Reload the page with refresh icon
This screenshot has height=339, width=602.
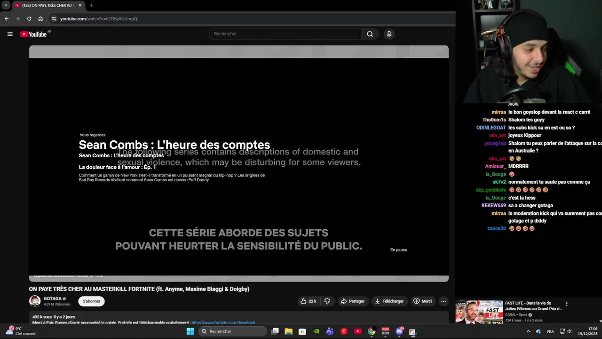tap(29, 19)
